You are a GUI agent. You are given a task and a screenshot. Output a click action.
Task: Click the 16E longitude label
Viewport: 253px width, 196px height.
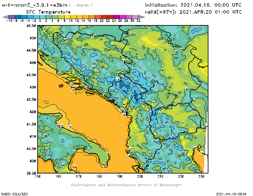[59, 176]
